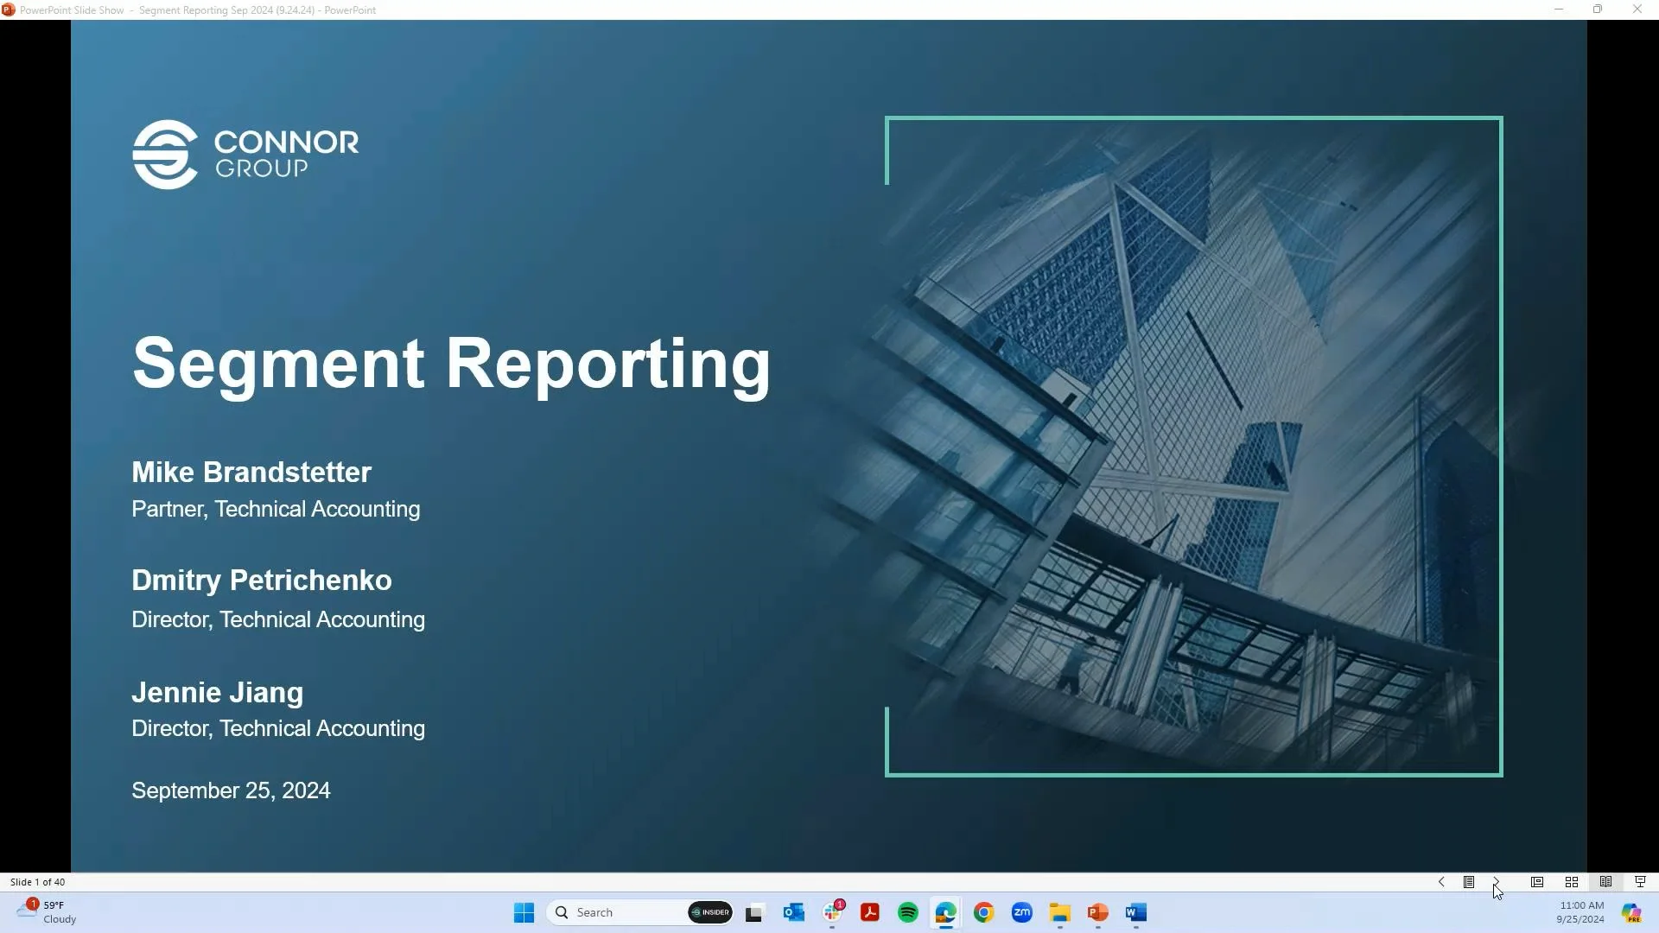Click the Slide 1 of 40 indicator

click(38, 882)
